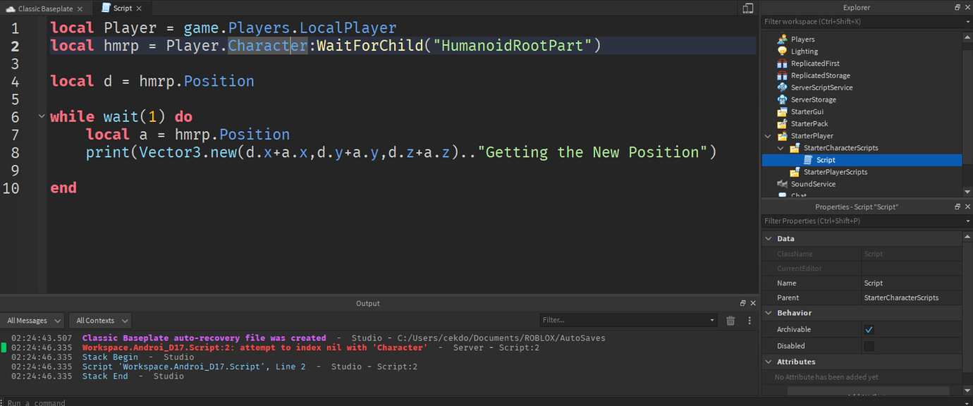Click the Lighting service icon
This screenshot has height=406, width=973.
click(782, 51)
